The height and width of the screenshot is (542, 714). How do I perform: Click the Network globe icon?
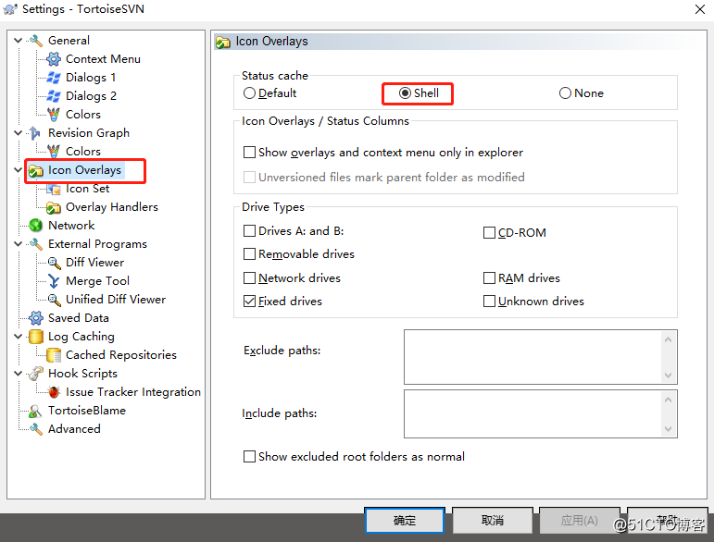point(35,226)
